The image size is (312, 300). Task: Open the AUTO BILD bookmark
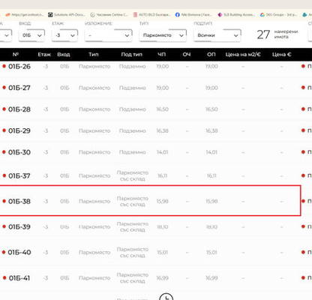(x=151, y=15)
